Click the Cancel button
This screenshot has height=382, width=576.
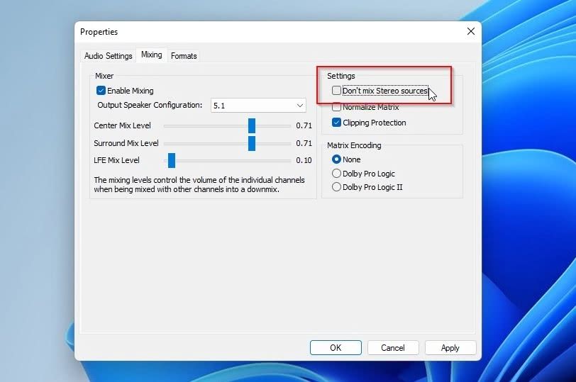(x=393, y=347)
